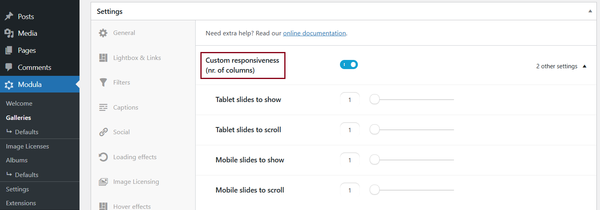The image size is (600, 210).
Task: Collapse the 2 other settings arrow
Action: [584, 66]
